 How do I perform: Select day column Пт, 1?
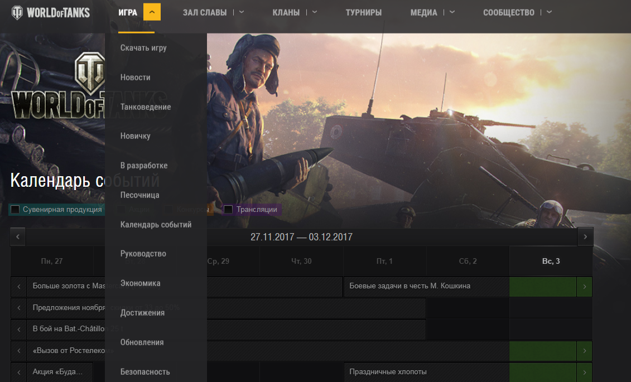click(385, 261)
